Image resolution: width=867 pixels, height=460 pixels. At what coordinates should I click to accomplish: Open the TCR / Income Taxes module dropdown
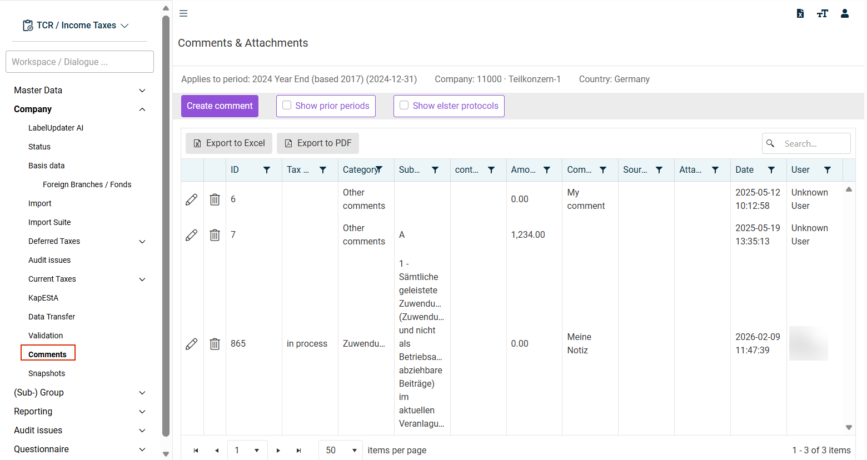tap(76, 26)
